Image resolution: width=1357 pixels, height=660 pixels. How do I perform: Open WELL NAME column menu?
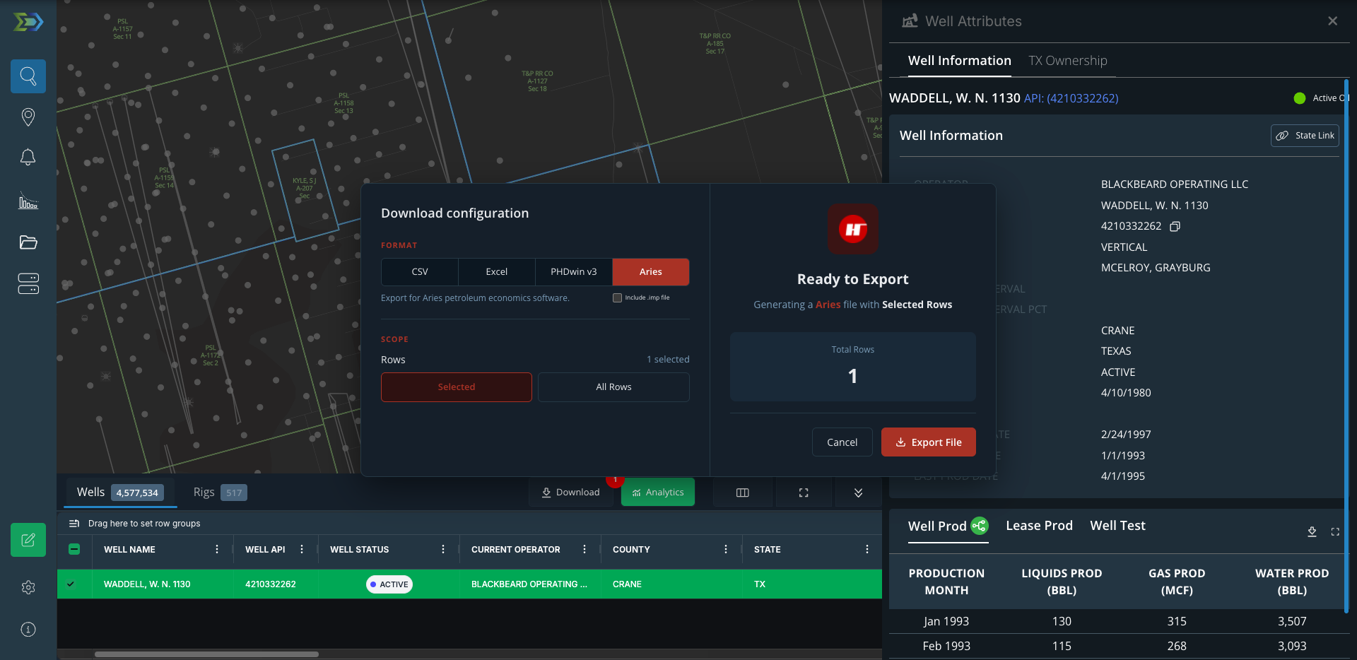coord(217,549)
